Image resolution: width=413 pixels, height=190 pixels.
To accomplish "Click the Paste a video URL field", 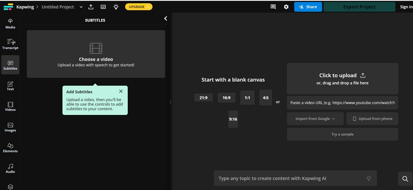I will tap(343, 103).
